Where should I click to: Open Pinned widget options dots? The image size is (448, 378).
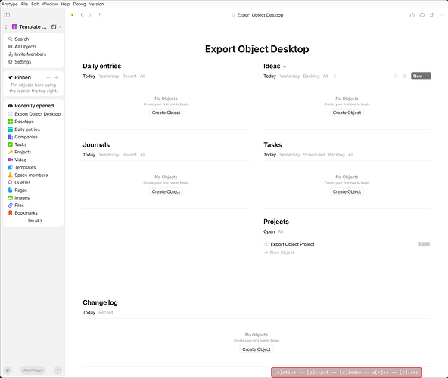49,77
